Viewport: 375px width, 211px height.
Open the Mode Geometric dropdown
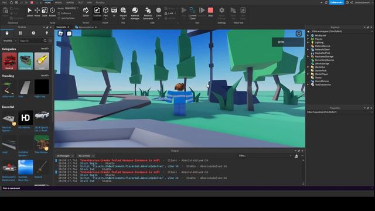click(x=71, y=8)
